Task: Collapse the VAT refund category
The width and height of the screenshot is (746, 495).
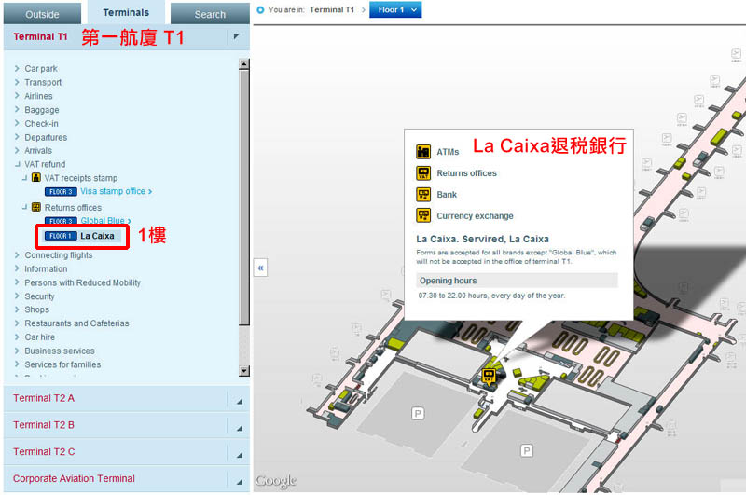Action: [45, 164]
